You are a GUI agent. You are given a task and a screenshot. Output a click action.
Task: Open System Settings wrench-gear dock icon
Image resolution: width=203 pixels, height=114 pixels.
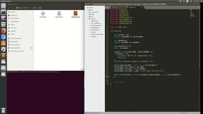point(3,50)
